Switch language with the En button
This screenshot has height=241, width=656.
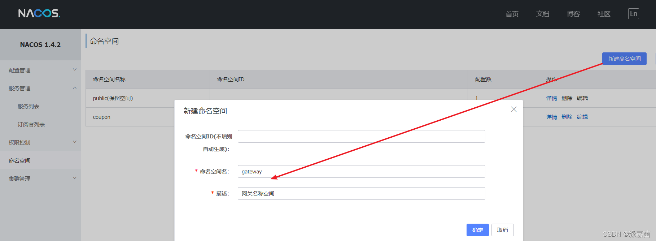pyautogui.click(x=633, y=14)
